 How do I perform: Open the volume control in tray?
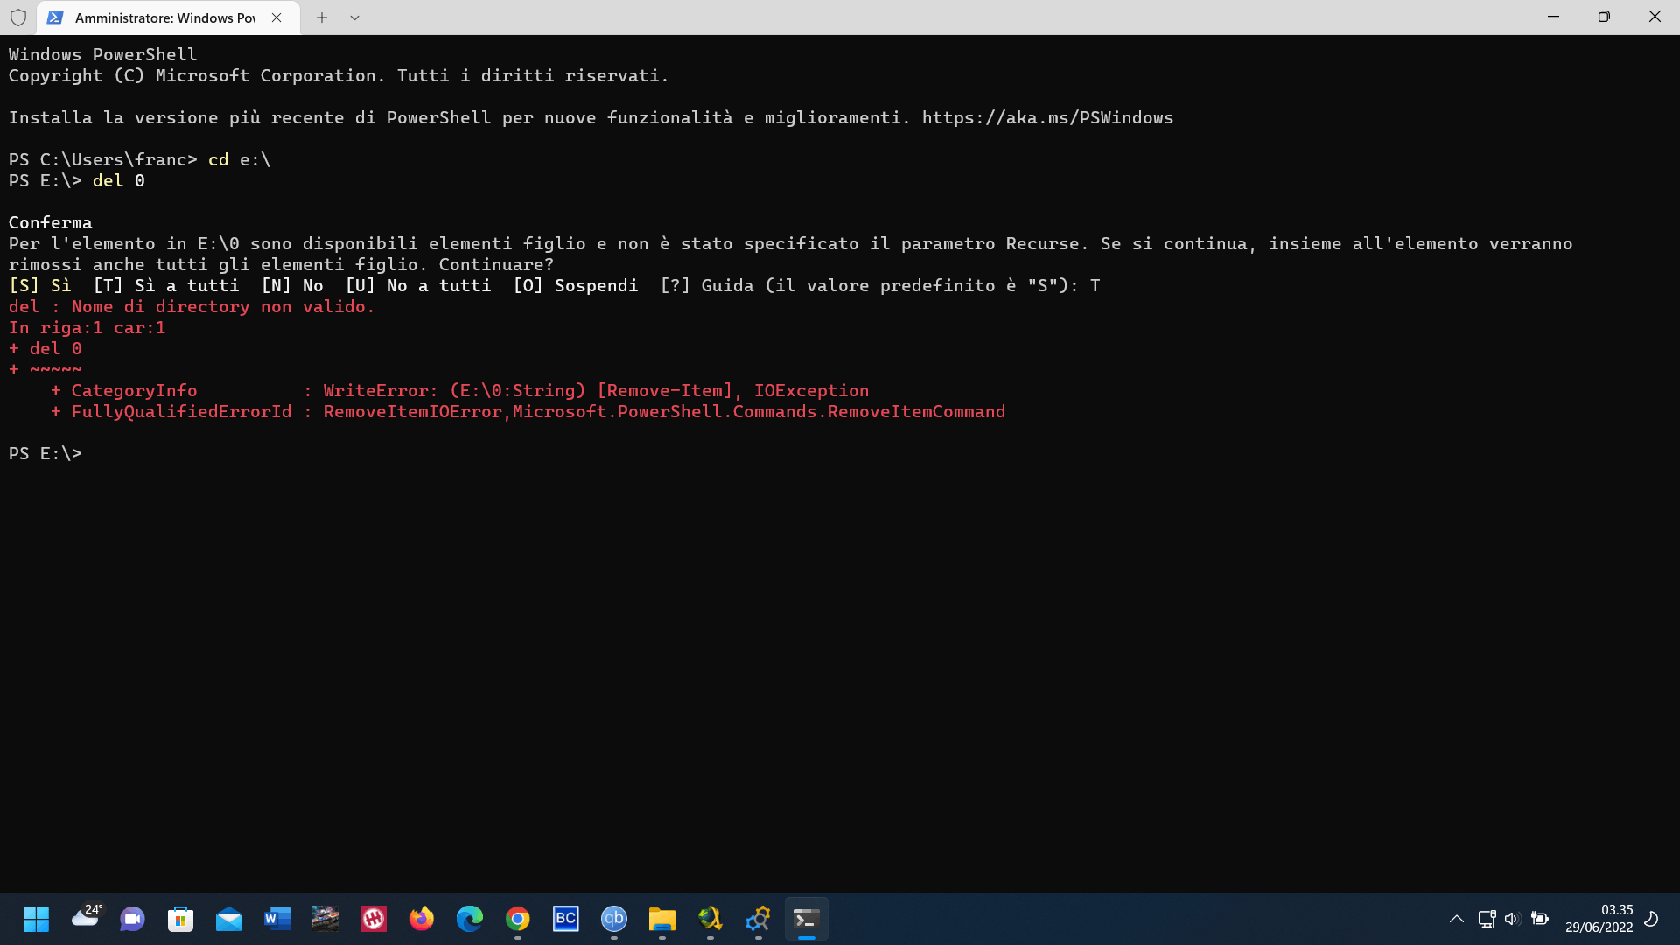click(x=1512, y=919)
